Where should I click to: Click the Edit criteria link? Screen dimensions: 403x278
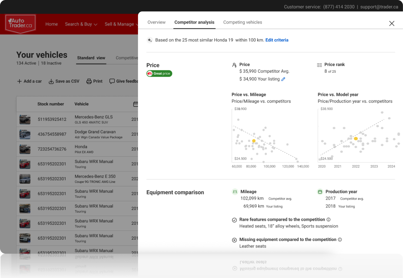277,40
